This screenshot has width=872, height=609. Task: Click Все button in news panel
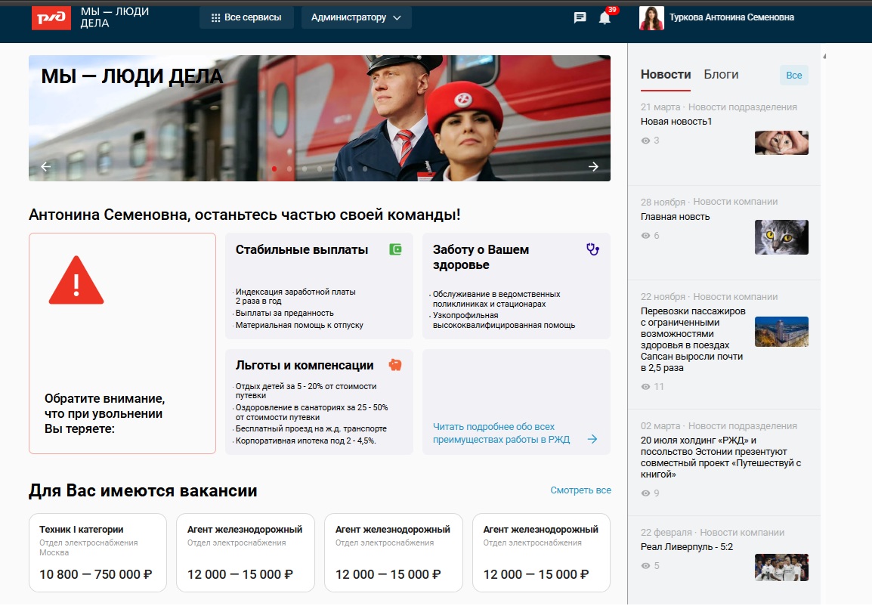point(793,76)
